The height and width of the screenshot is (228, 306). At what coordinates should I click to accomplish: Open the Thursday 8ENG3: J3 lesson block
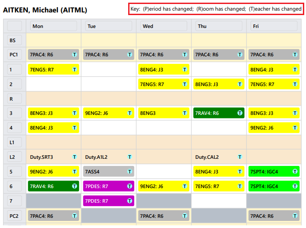click(219, 84)
